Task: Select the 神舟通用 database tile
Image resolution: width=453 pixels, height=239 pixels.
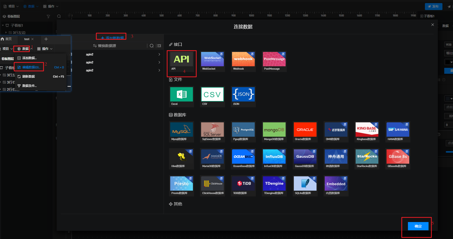Action: pos(336,159)
